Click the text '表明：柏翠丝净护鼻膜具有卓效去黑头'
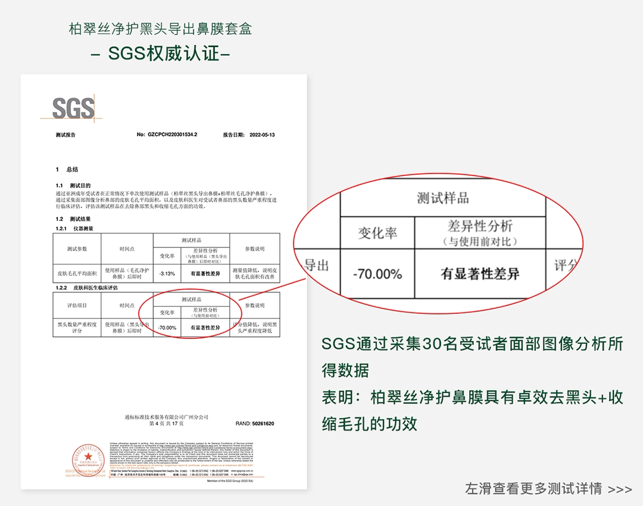Viewport: 643px width, 506px height. pos(458,397)
